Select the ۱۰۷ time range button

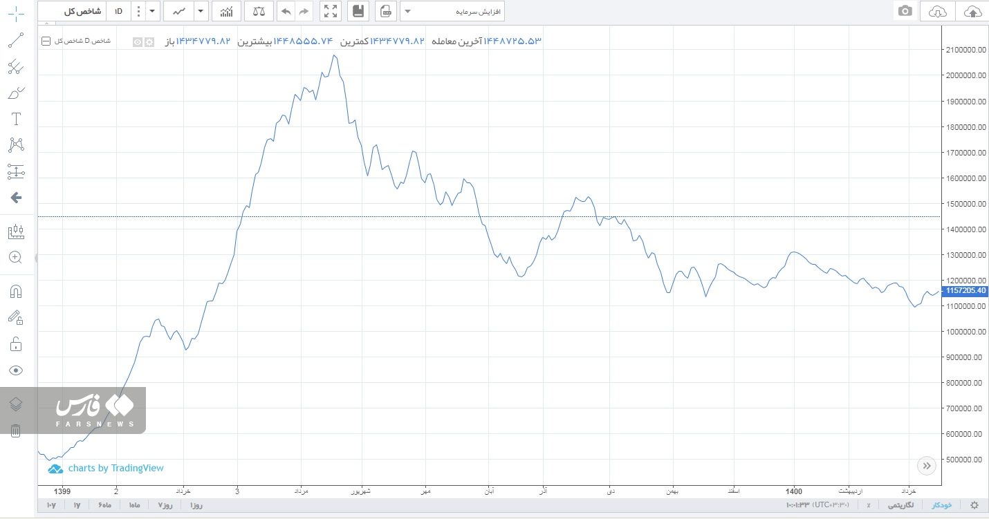tap(51, 505)
